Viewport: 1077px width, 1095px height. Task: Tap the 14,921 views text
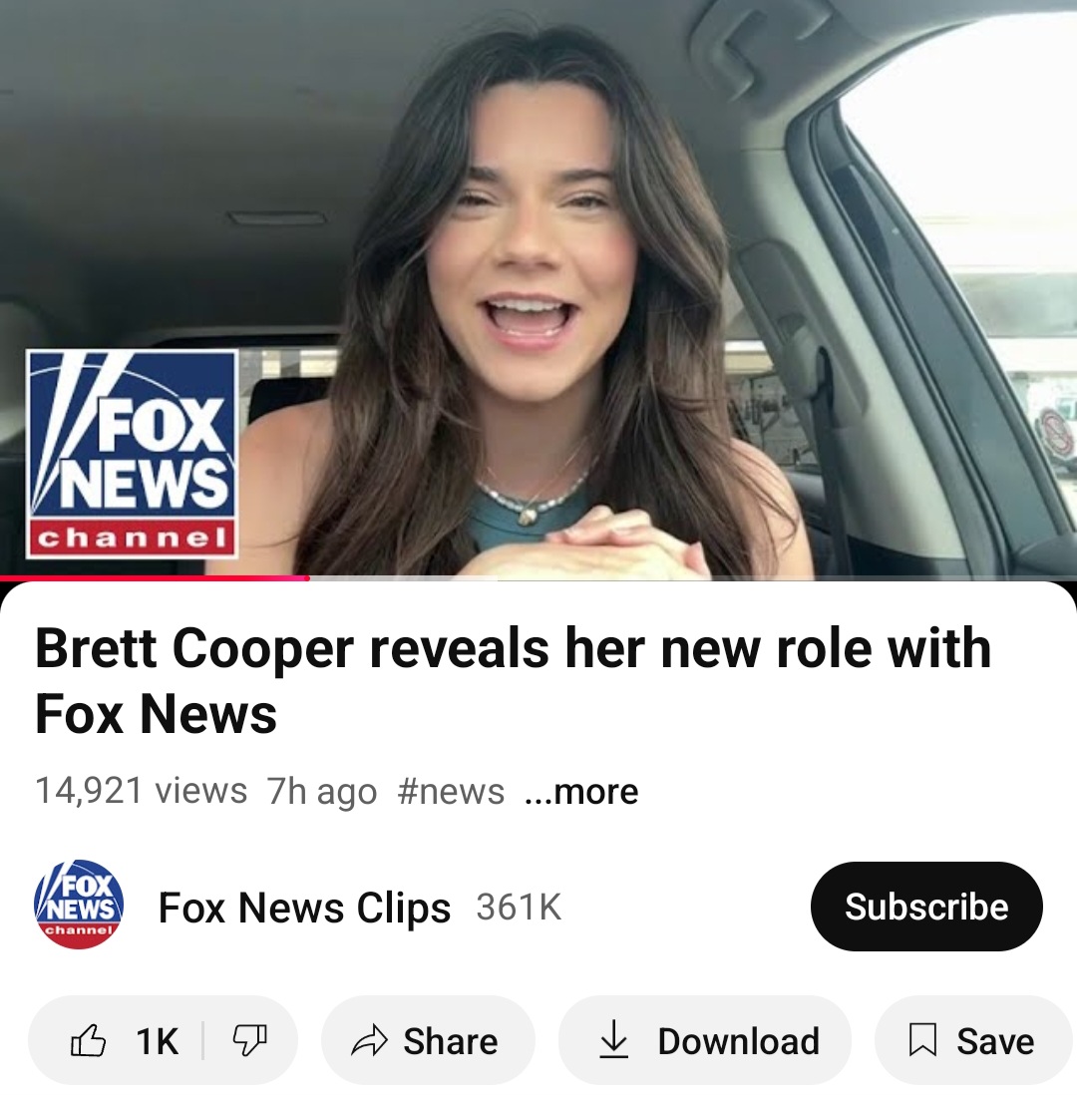point(141,791)
